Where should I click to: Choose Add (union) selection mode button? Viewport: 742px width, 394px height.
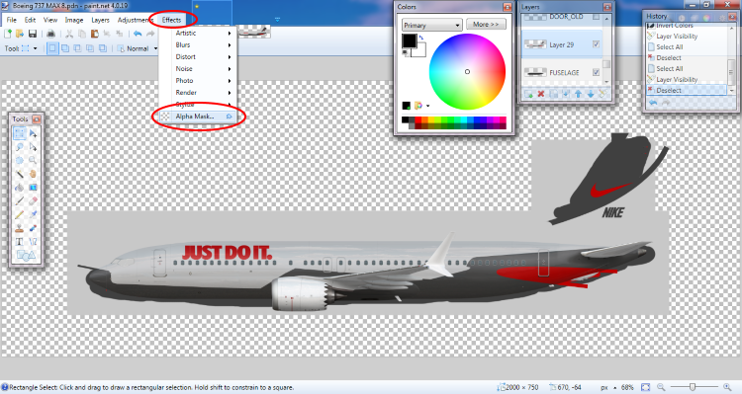[x=65, y=48]
